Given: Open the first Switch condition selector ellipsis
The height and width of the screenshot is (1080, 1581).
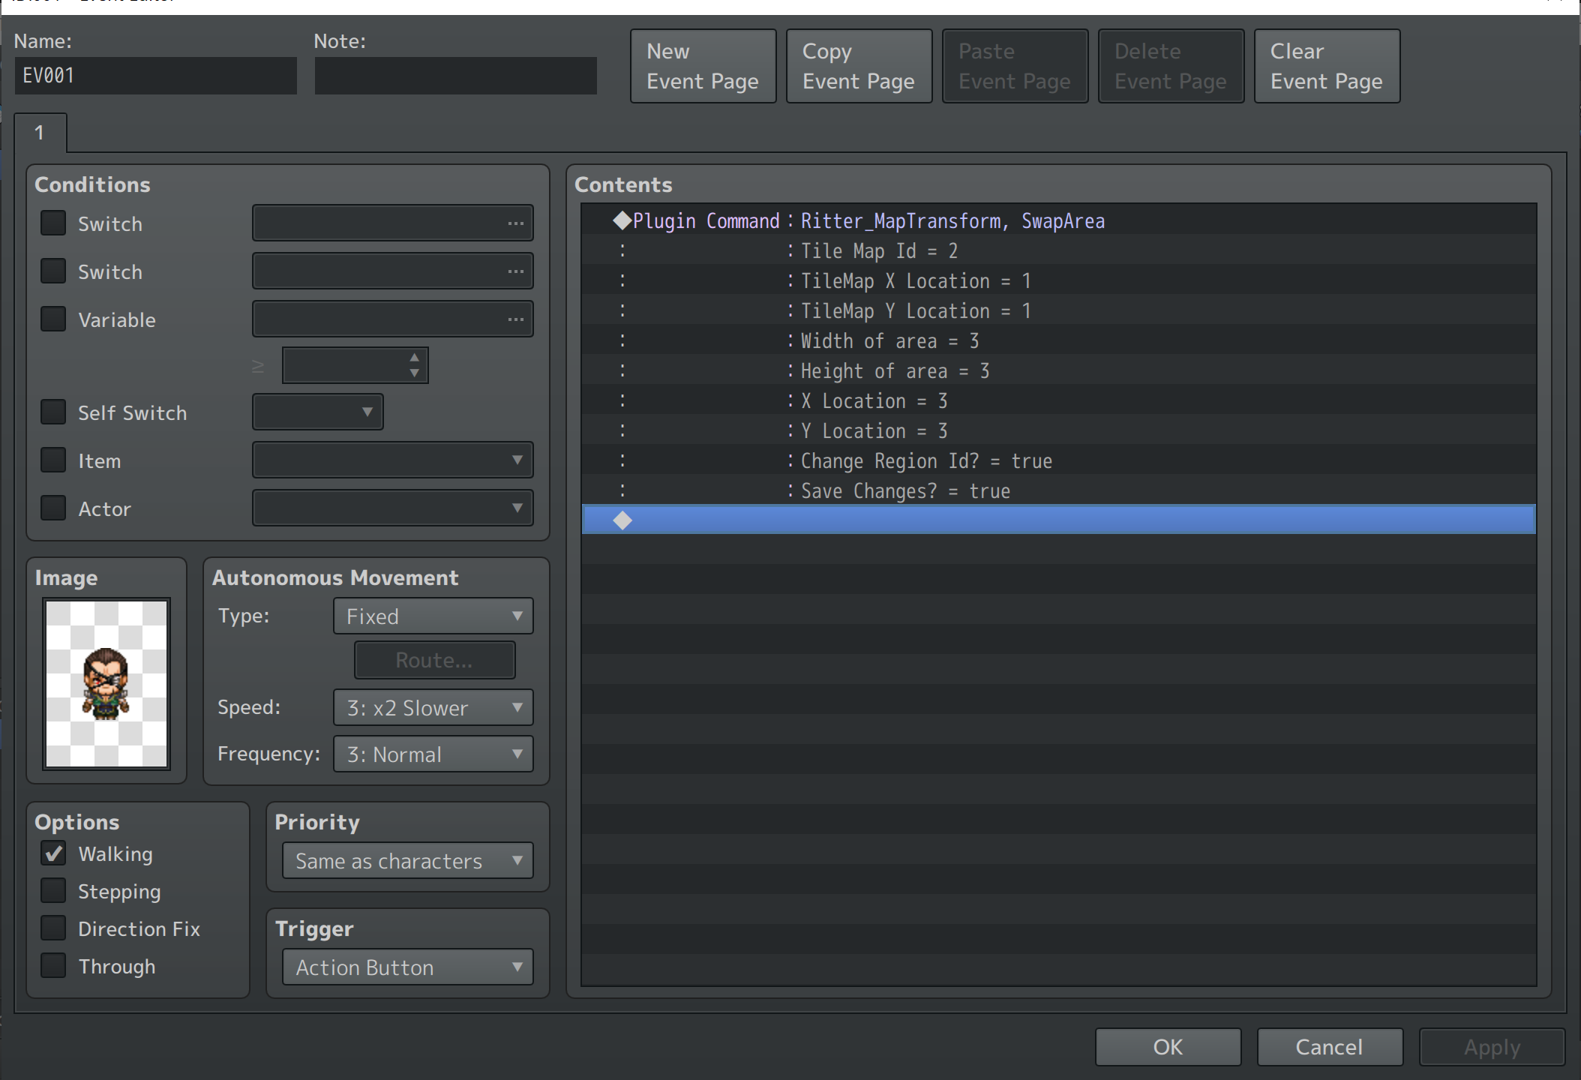Looking at the screenshot, I should 515,223.
